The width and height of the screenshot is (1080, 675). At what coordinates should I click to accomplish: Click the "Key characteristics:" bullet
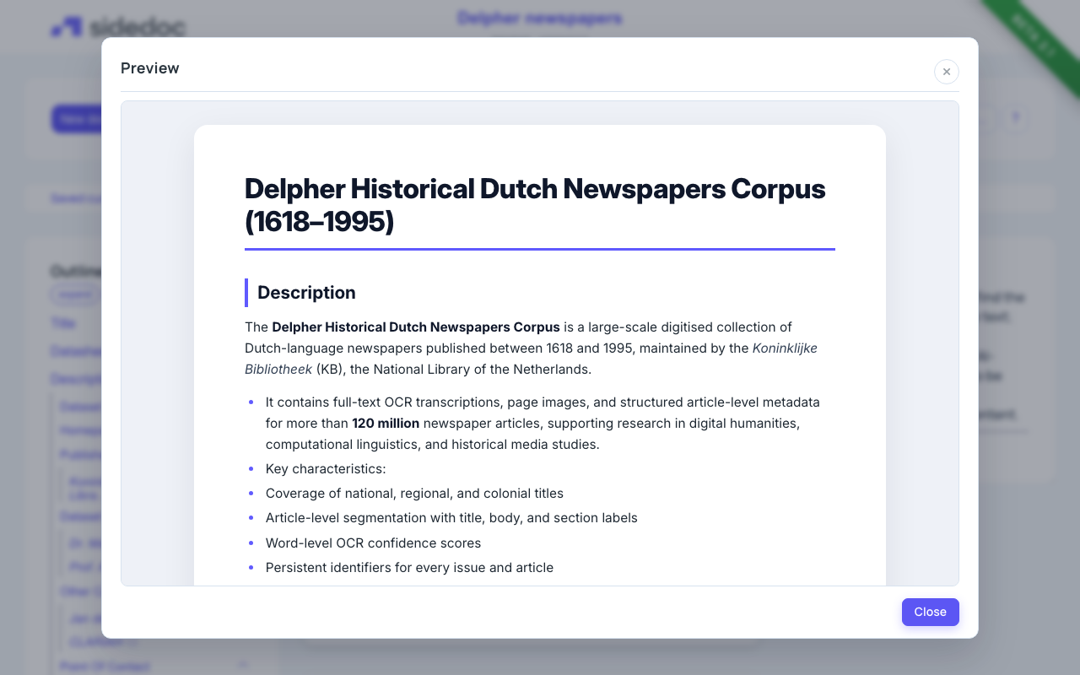(326, 469)
